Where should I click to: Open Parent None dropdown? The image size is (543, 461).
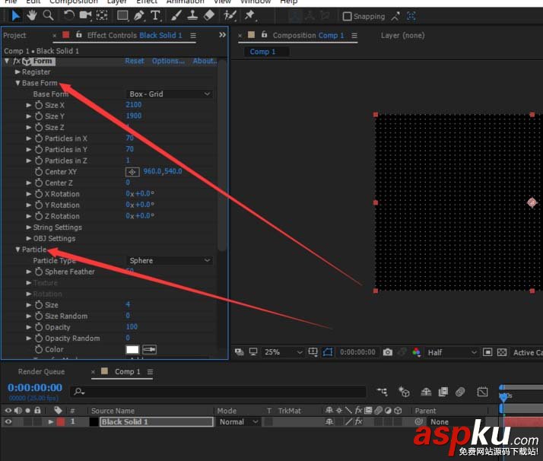[x=457, y=422]
